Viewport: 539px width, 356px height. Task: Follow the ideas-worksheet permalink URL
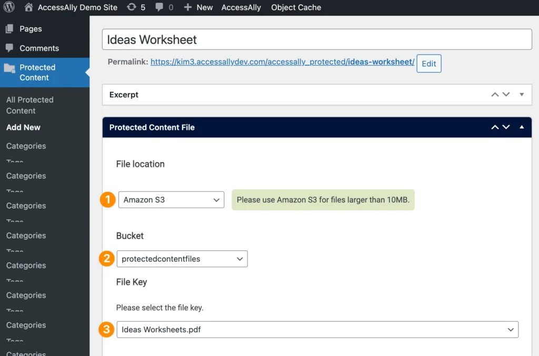pos(282,62)
